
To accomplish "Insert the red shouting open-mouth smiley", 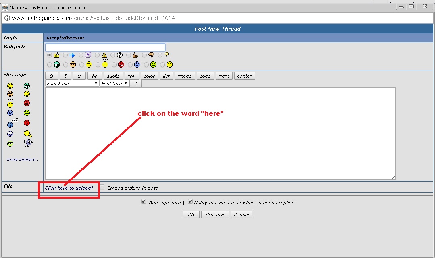I will click(27, 123).
